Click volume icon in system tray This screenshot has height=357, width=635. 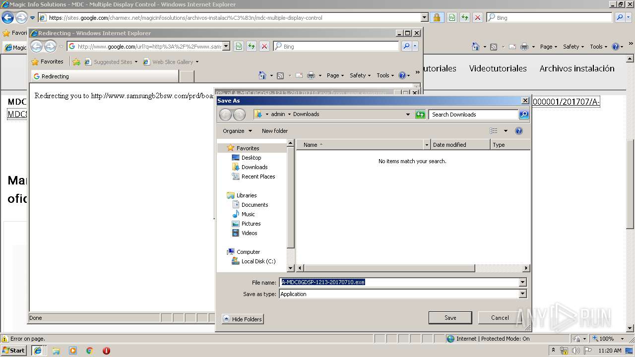pyautogui.click(x=576, y=351)
